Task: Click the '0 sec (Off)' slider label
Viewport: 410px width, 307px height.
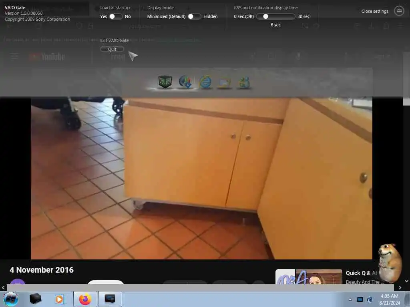Action: tap(244, 16)
